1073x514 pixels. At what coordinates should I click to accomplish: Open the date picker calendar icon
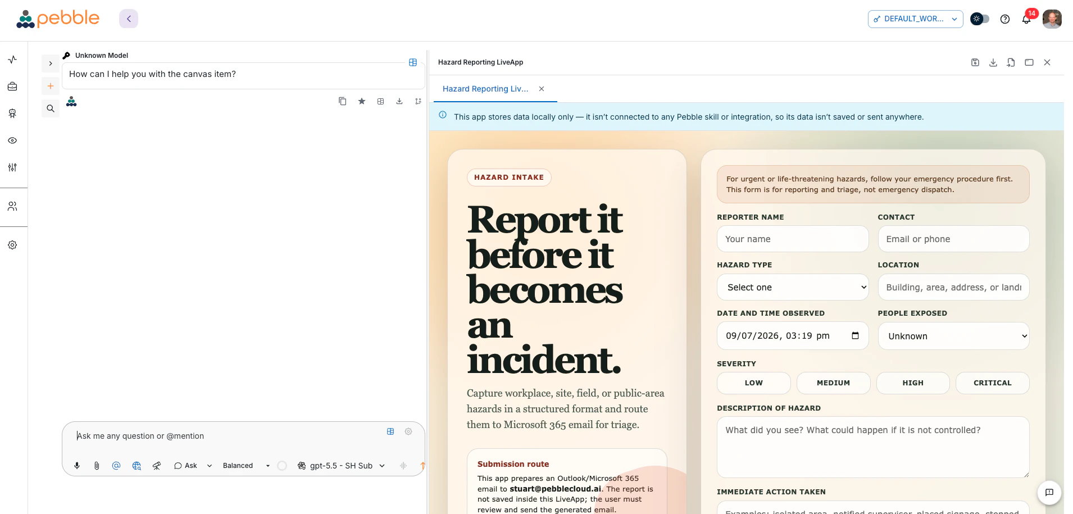855,335
